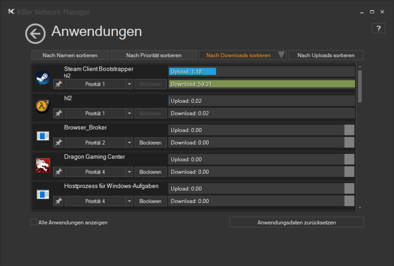Pin the Dragon Gaming Center entry
Screen dimensions: 394x266
[58, 172]
